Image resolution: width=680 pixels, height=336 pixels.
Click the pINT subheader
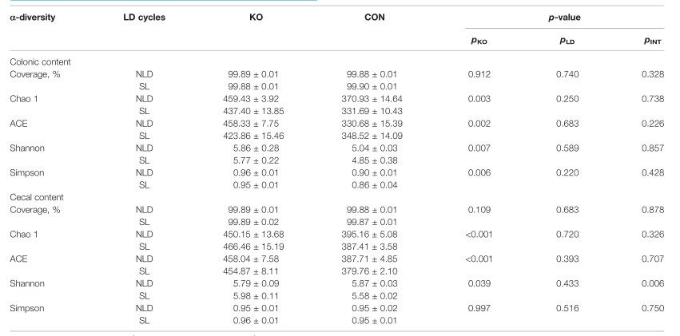click(653, 41)
